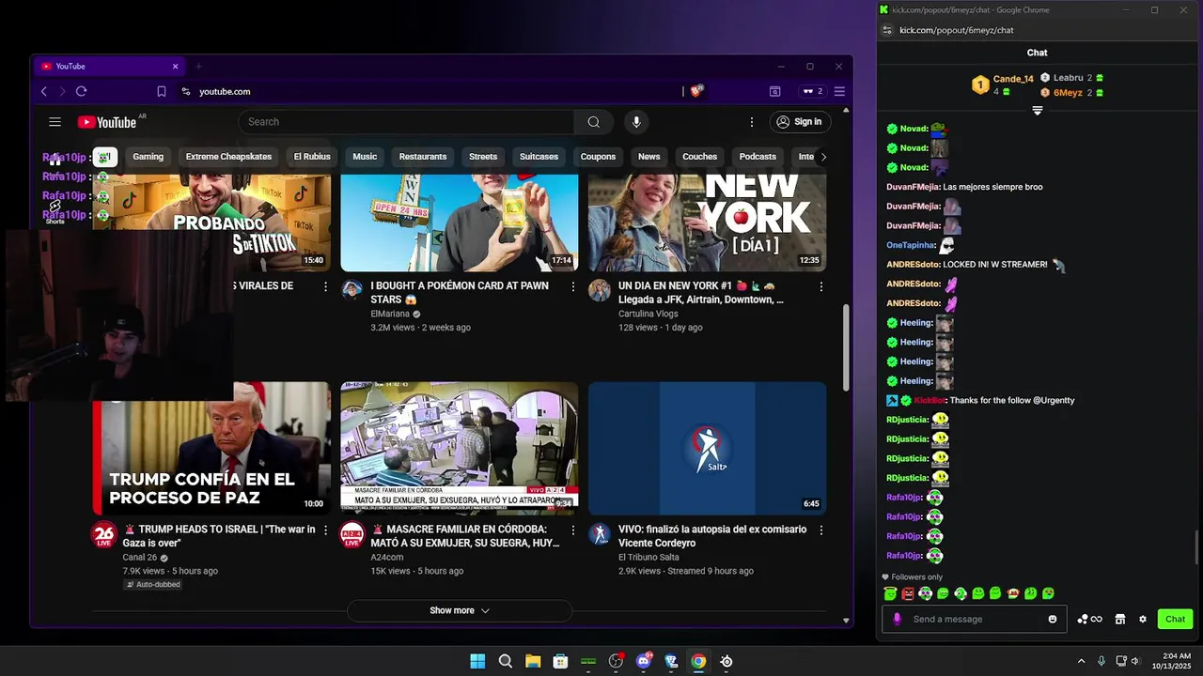Select the El Rubius filter chip
This screenshot has height=676, width=1203.
[312, 157]
